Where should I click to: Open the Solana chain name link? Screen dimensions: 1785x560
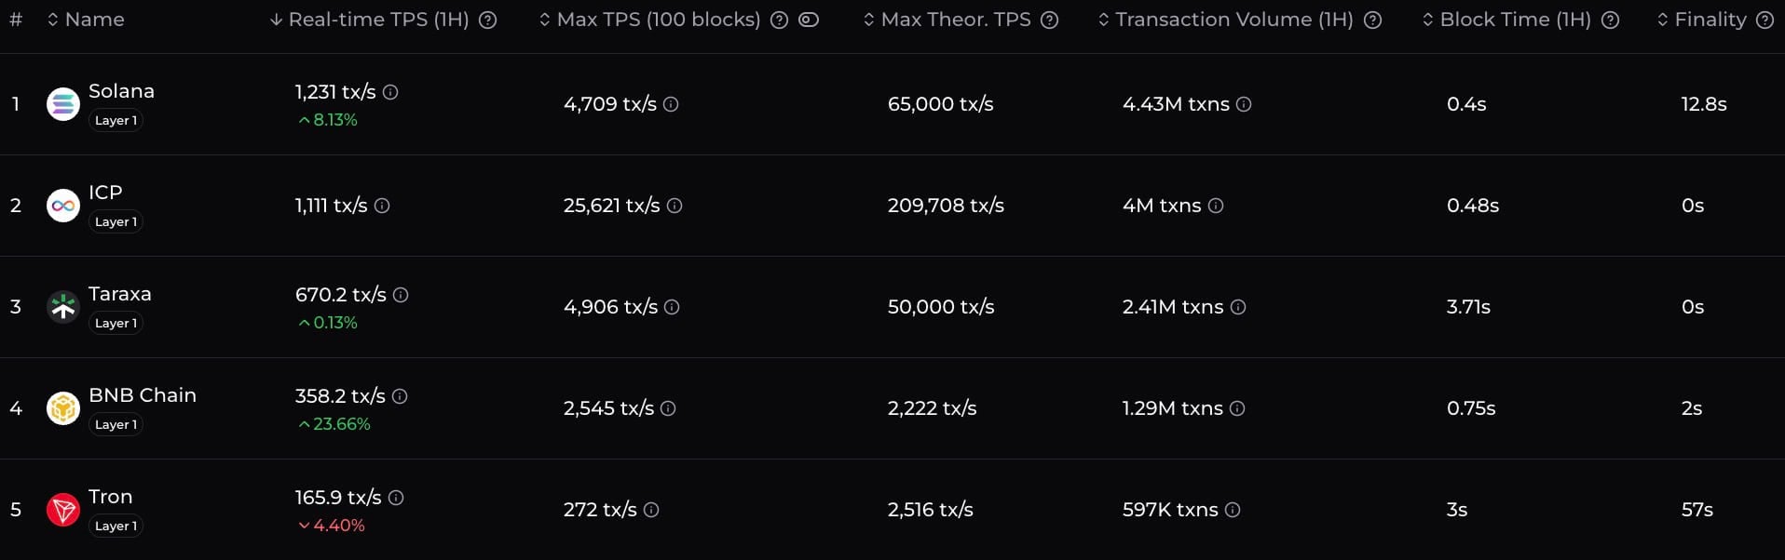[x=122, y=90]
